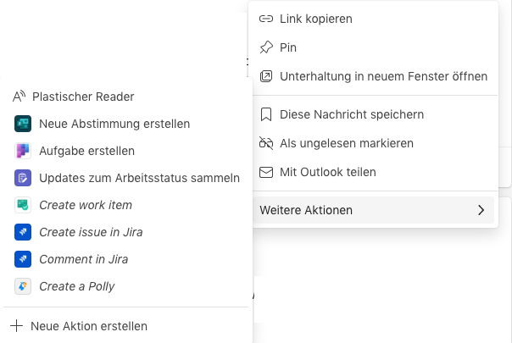512x343 pixels.
Task: Select Mit Outlook teilen option
Action: coord(327,172)
